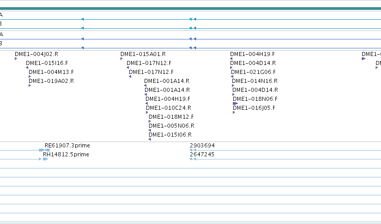Click the DME1-004J02.R feature label

click(36, 54)
